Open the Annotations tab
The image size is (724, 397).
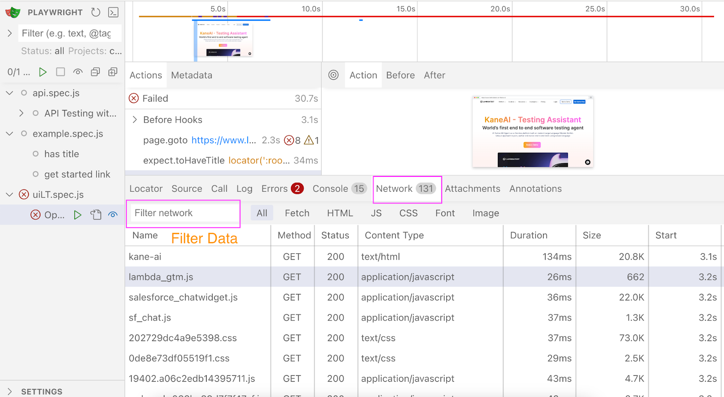[535, 189]
